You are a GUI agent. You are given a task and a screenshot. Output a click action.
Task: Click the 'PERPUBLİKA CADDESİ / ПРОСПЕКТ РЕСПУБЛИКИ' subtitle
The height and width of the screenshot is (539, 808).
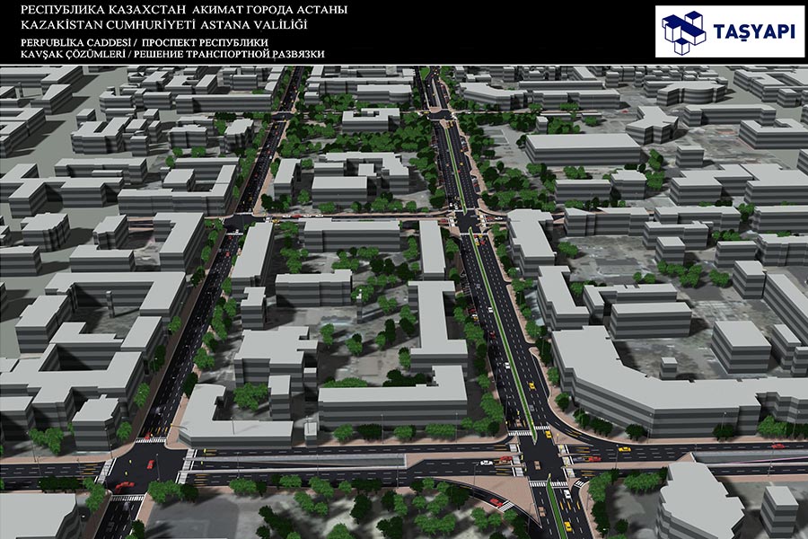coord(145,42)
